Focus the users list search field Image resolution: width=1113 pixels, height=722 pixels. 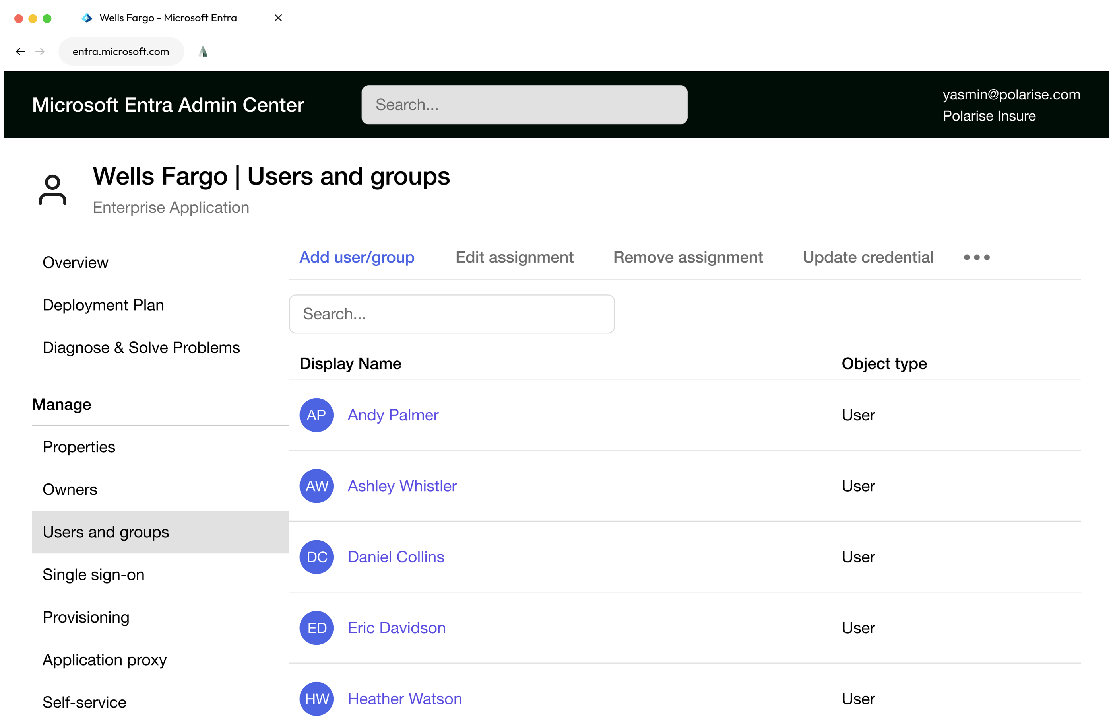[452, 313]
